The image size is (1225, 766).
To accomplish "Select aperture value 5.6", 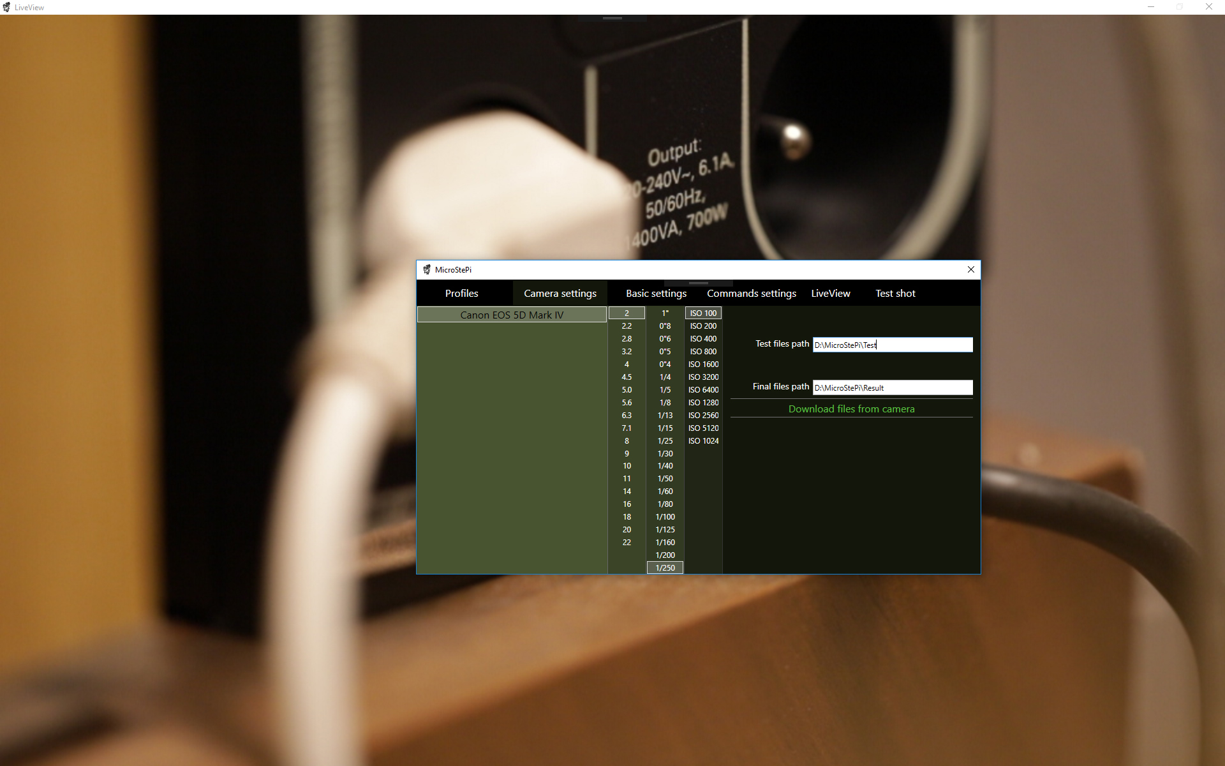I will [x=627, y=403].
